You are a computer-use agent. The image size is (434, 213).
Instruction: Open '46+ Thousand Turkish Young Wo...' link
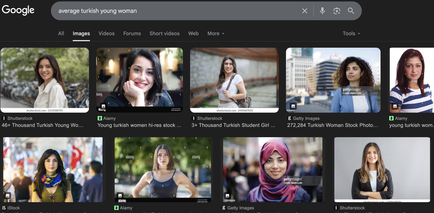43,125
